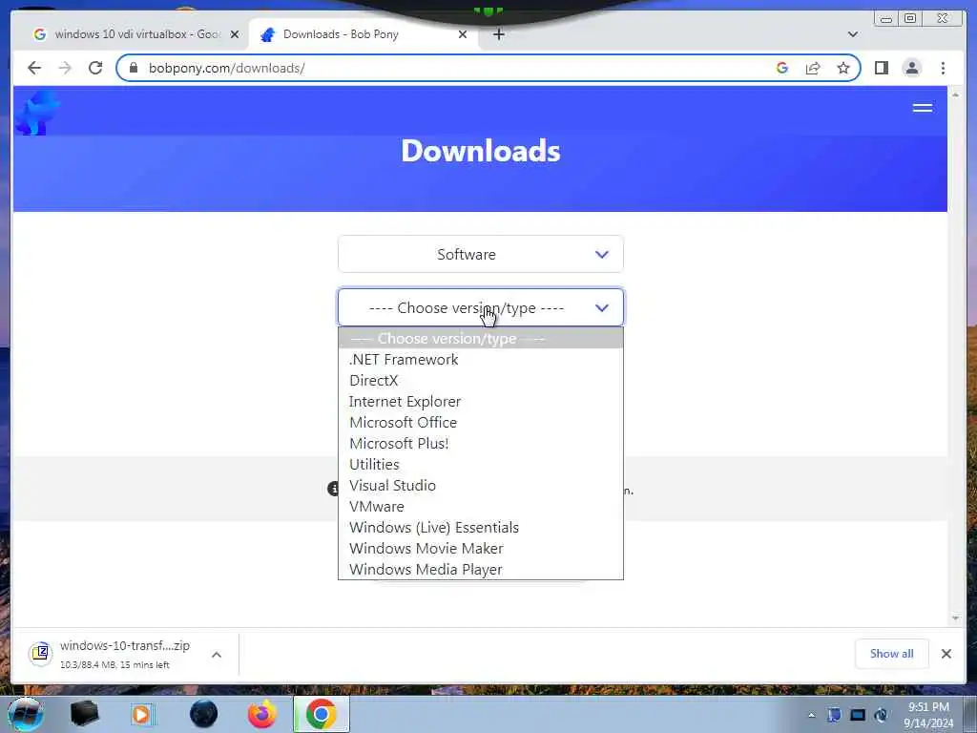Select the highlighted Choose version/type option
This screenshot has width=977, height=733.
481,339
